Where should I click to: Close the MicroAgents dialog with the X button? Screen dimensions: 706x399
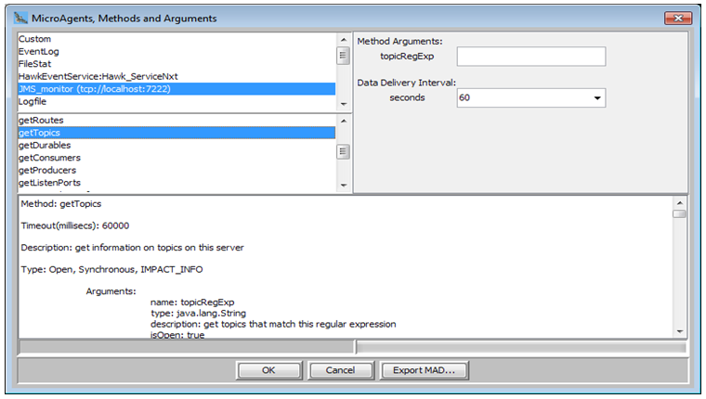coord(678,18)
